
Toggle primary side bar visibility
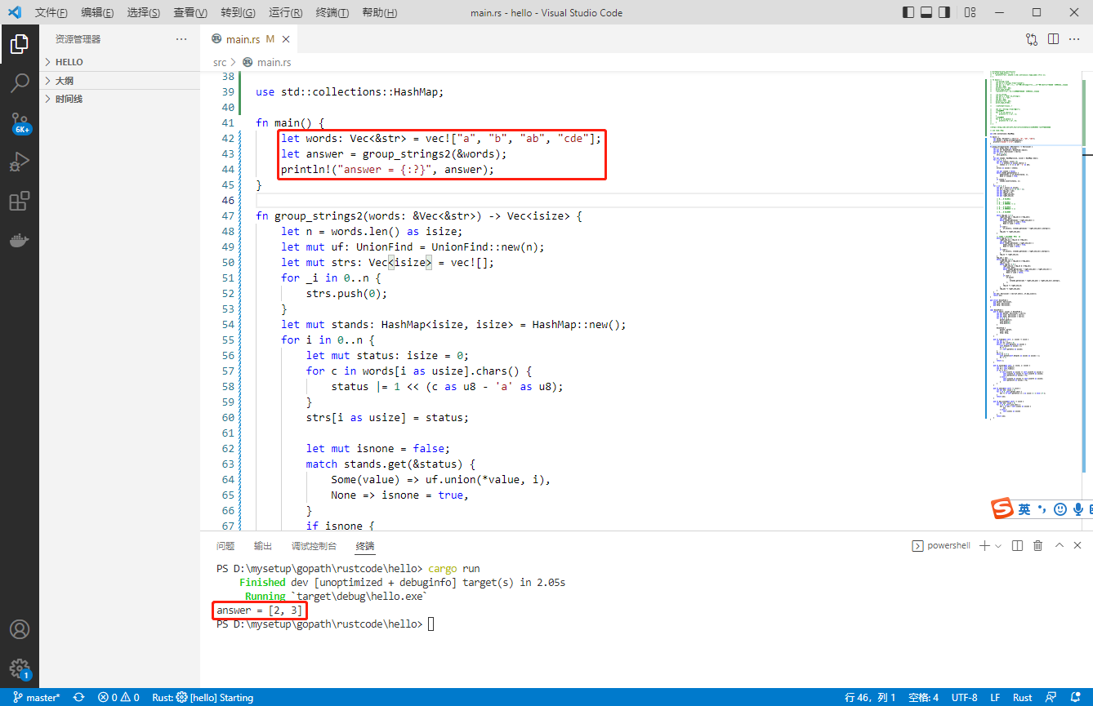click(908, 12)
